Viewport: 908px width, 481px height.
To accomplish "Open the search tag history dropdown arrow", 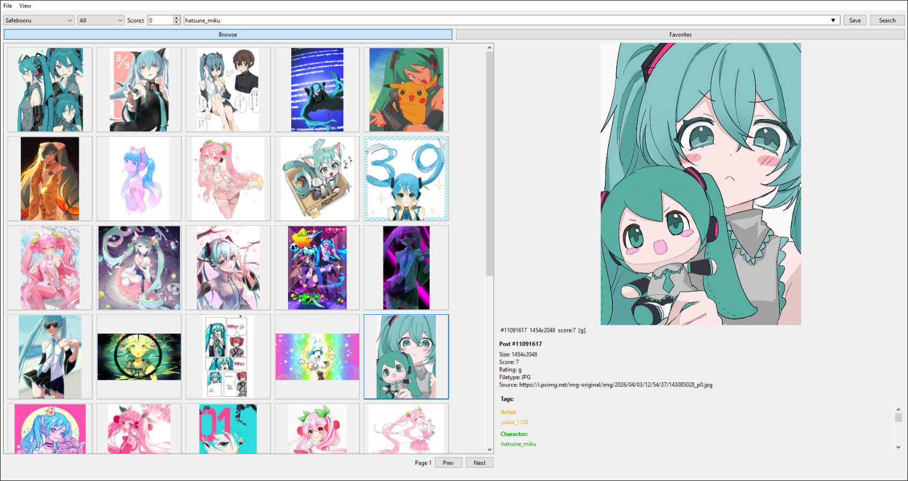I will coord(833,20).
